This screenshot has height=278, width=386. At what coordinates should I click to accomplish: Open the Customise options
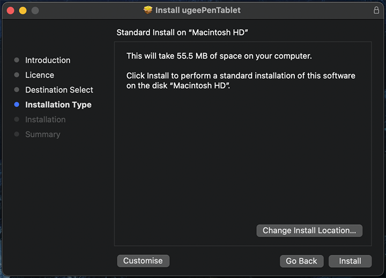pos(143,261)
